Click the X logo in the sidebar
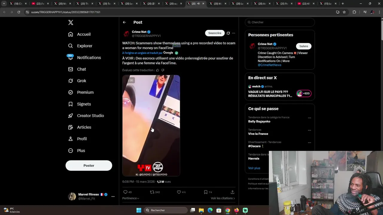The image size is (383, 215). click(71, 22)
